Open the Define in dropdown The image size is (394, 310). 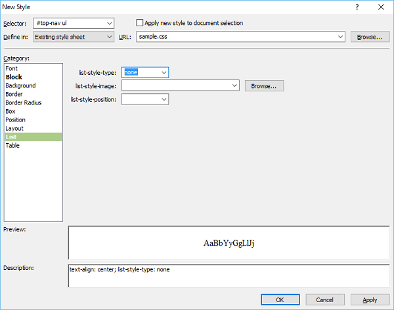[x=74, y=37]
